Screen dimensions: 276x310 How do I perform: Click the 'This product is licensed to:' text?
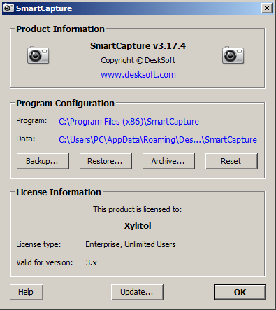[x=137, y=209]
